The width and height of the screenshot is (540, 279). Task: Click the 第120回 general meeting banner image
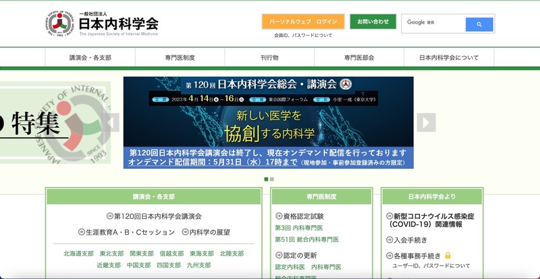268,122
